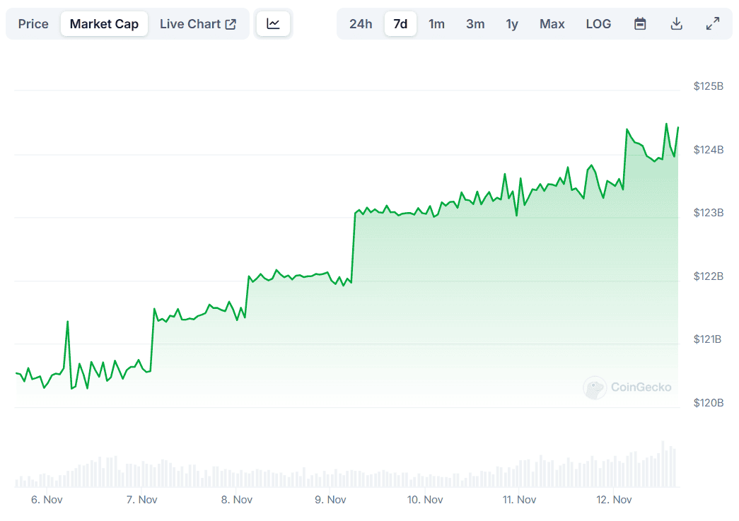Click the Live Chart external link icon
Screen dimensions: 739x521
click(229, 23)
